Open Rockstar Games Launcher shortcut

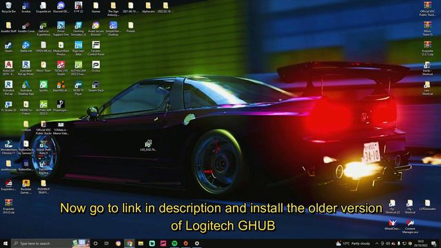(26, 187)
